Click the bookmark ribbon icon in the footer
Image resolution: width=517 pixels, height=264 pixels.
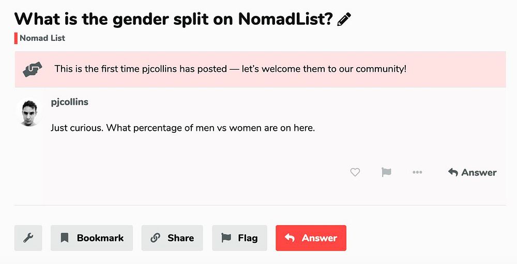[x=64, y=238]
